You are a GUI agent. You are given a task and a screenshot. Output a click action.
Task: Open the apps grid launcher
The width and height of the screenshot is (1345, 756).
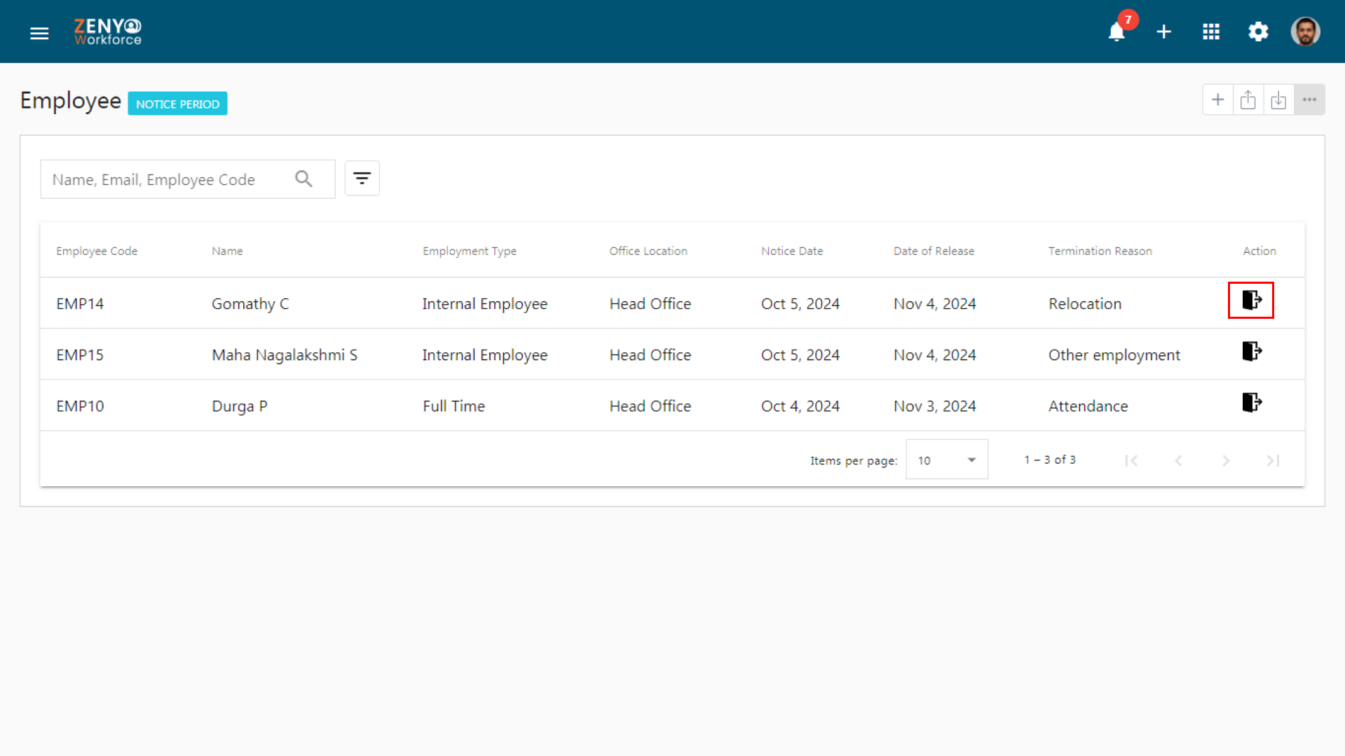coord(1210,32)
